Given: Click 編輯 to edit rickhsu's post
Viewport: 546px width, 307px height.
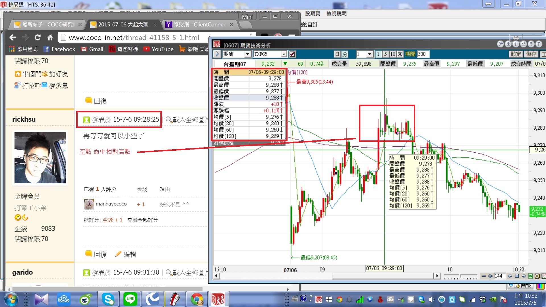Looking at the screenshot, I should pyautogui.click(x=126, y=254).
